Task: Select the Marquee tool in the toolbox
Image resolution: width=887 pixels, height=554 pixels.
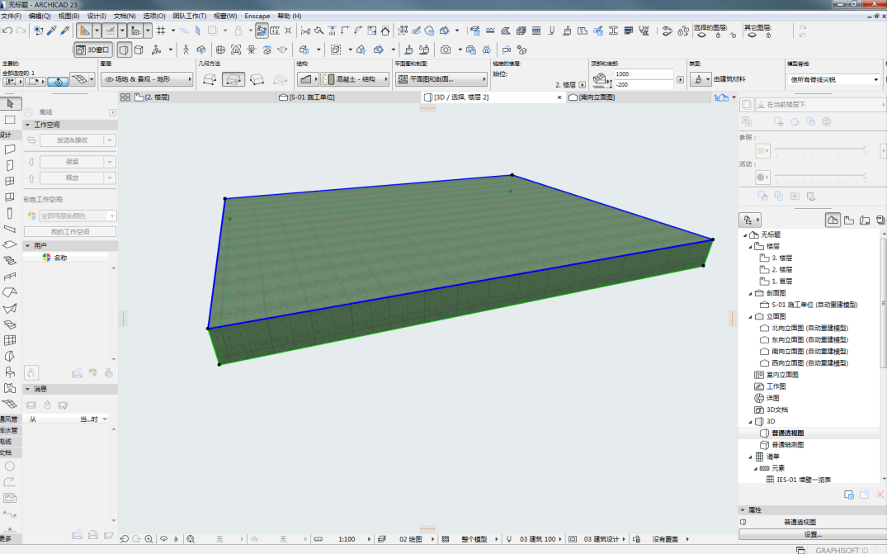Action: click(10, 120)
